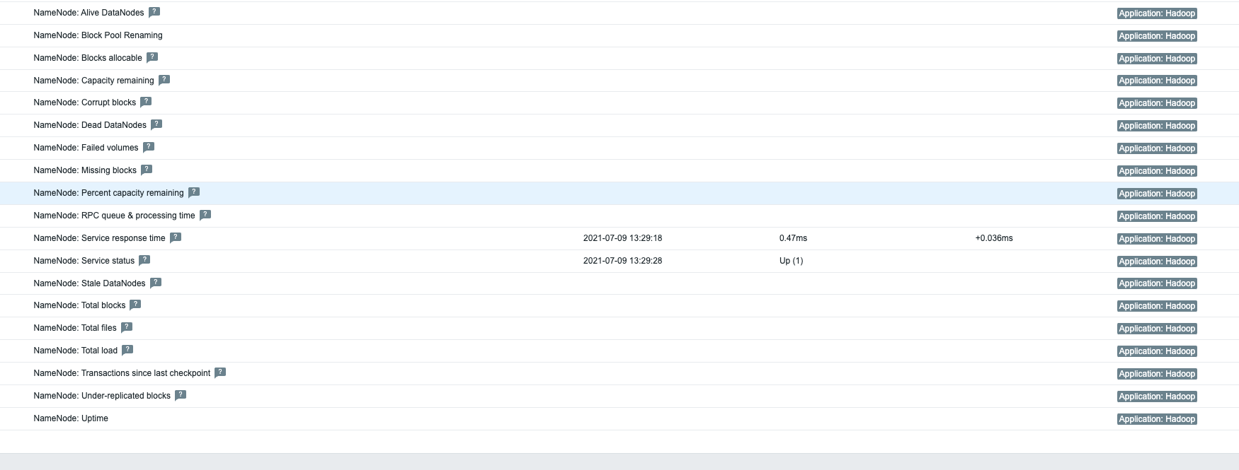Click NameNode: RPC queue & processing time text
Viewport: 1239px width, 470px height.
(x=114, y=216)
